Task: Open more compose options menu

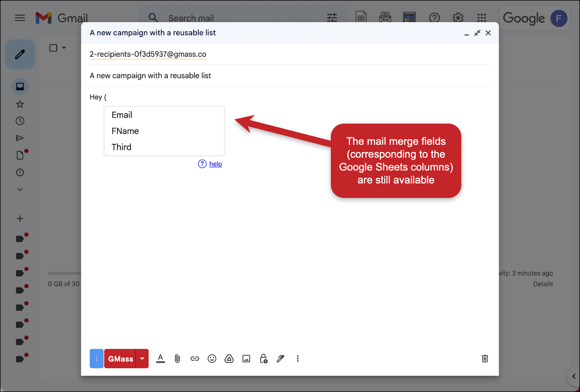Action: (x=298, y=359)
